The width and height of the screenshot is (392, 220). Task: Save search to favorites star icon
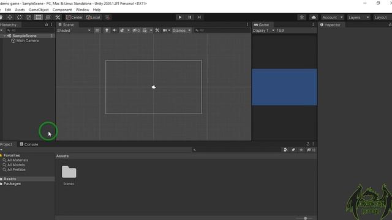pos(301,150)
